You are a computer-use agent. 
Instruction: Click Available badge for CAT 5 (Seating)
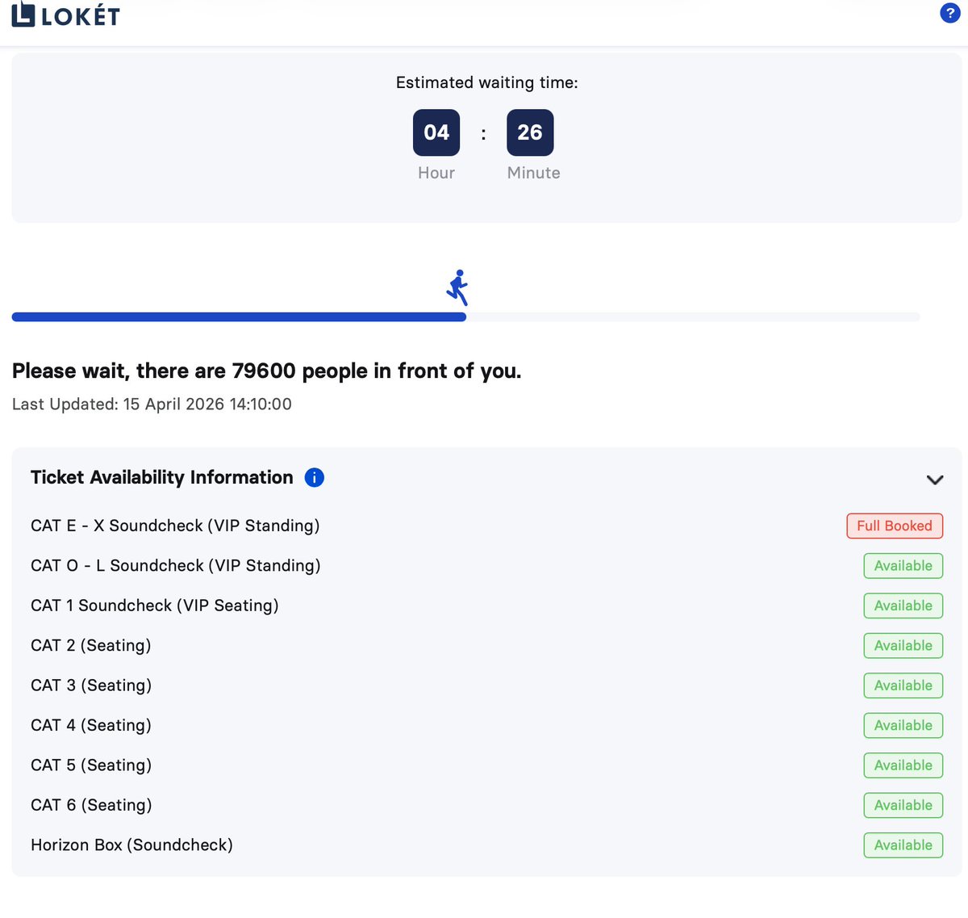tap(903, 765)
